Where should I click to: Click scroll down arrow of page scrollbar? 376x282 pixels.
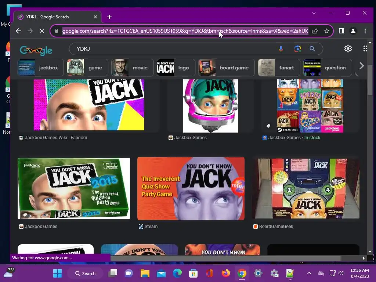370,252
